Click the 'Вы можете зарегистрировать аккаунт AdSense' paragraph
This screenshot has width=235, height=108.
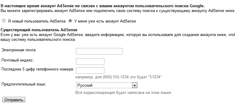tap(118, 11)
